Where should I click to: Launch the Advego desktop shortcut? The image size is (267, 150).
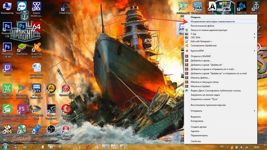[212, 8]
